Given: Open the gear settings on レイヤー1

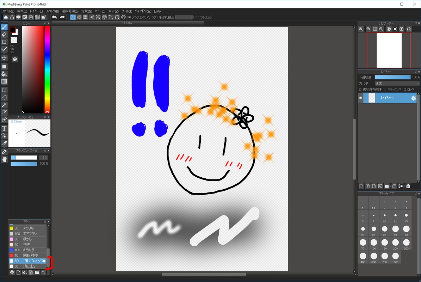Looking at the screenshot, I should 414,98.
